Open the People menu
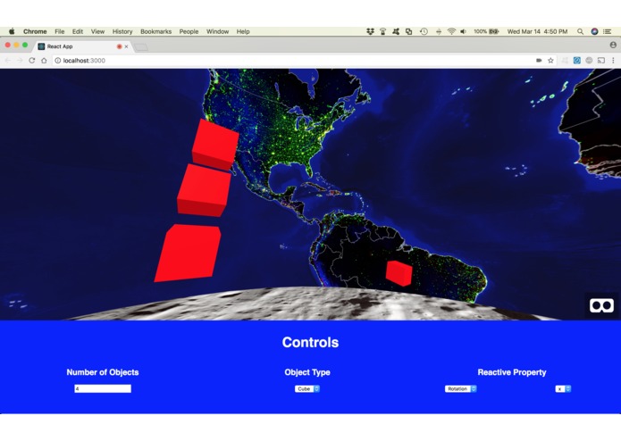 point(189,31)
